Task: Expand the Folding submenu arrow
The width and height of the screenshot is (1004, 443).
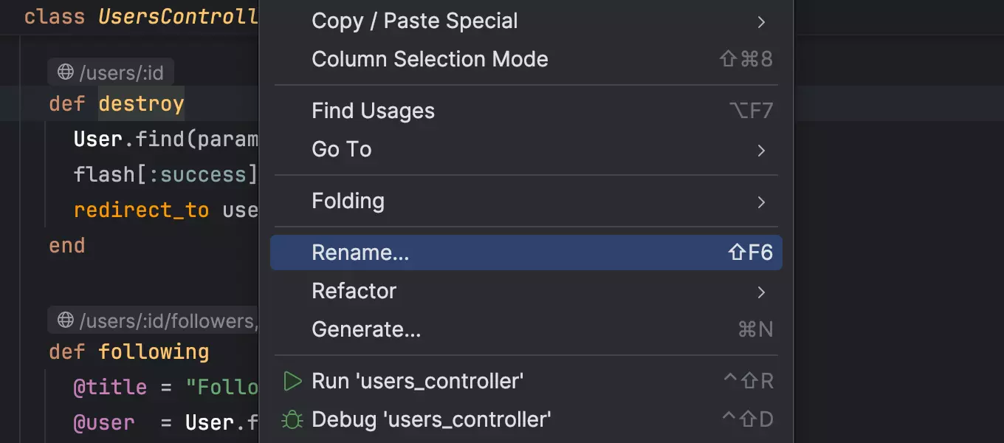Action: tap(761, 202)
